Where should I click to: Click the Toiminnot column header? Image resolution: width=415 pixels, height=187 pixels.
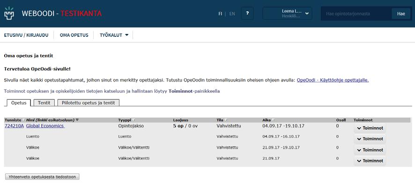click(363, 120)
